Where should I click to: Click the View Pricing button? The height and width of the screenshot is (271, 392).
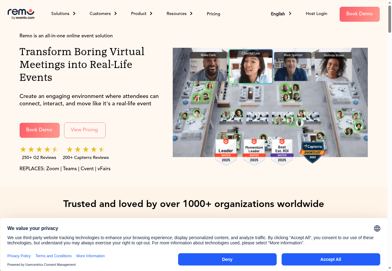pos(85,130)
